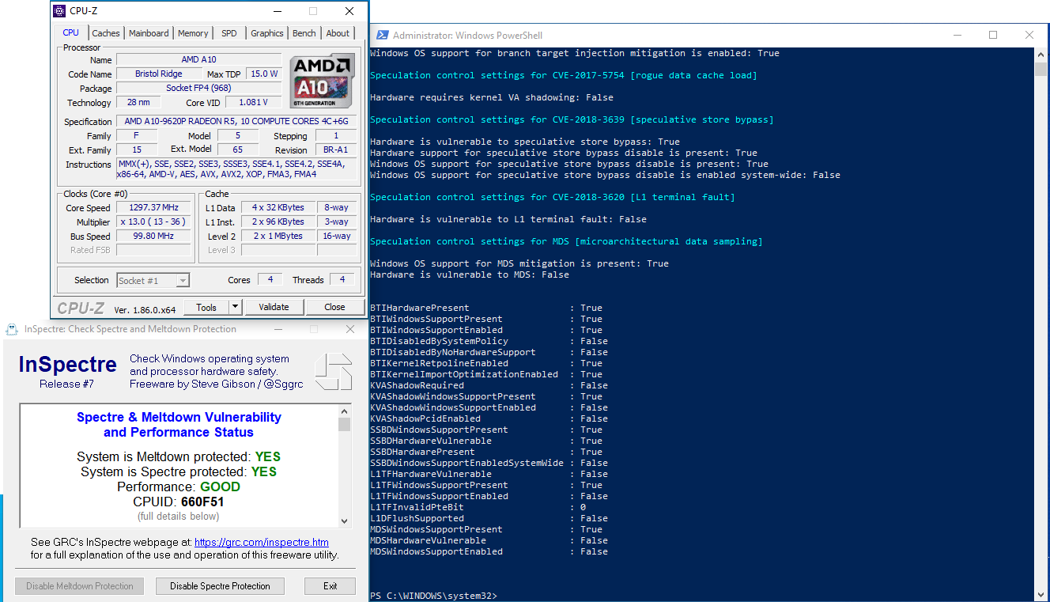Click the InSpectre title bar ghost icon
This screenshot has height=602, width=1050.
pos(13,329)
